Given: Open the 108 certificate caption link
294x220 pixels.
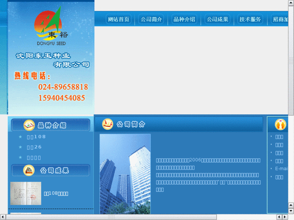Looking at the screenshot, I should point(56,193).
